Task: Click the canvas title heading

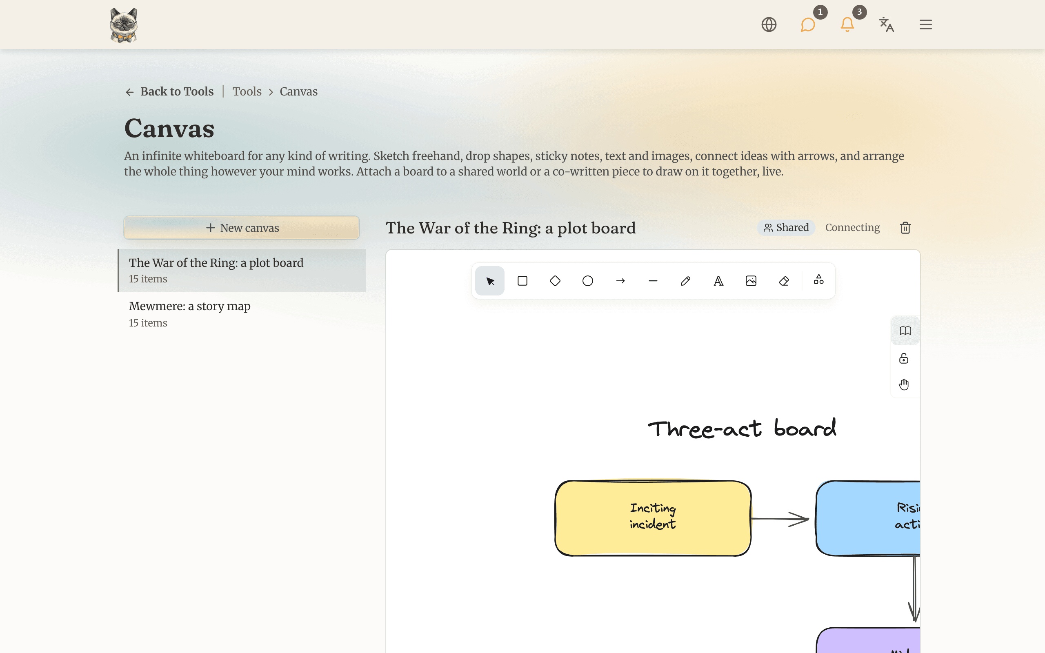Action: click(x=510, y=228)
